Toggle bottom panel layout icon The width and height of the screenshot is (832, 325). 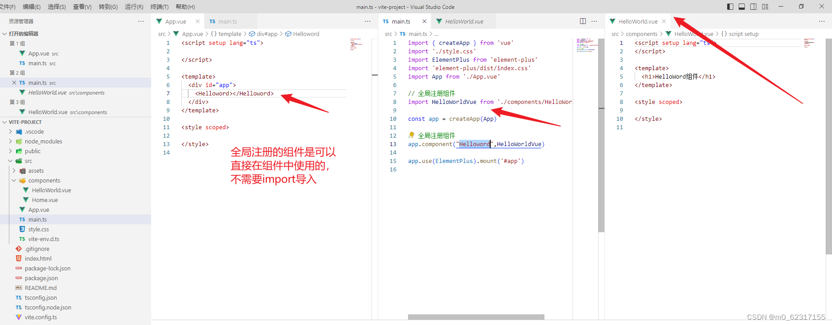pos(742,7)
